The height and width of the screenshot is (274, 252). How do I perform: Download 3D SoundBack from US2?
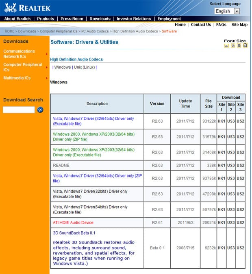[x=240, y=248]
